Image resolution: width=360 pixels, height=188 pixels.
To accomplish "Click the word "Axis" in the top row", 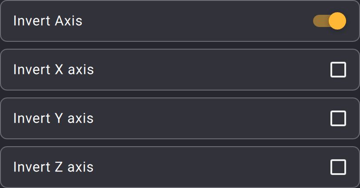I will click(69, 21).
